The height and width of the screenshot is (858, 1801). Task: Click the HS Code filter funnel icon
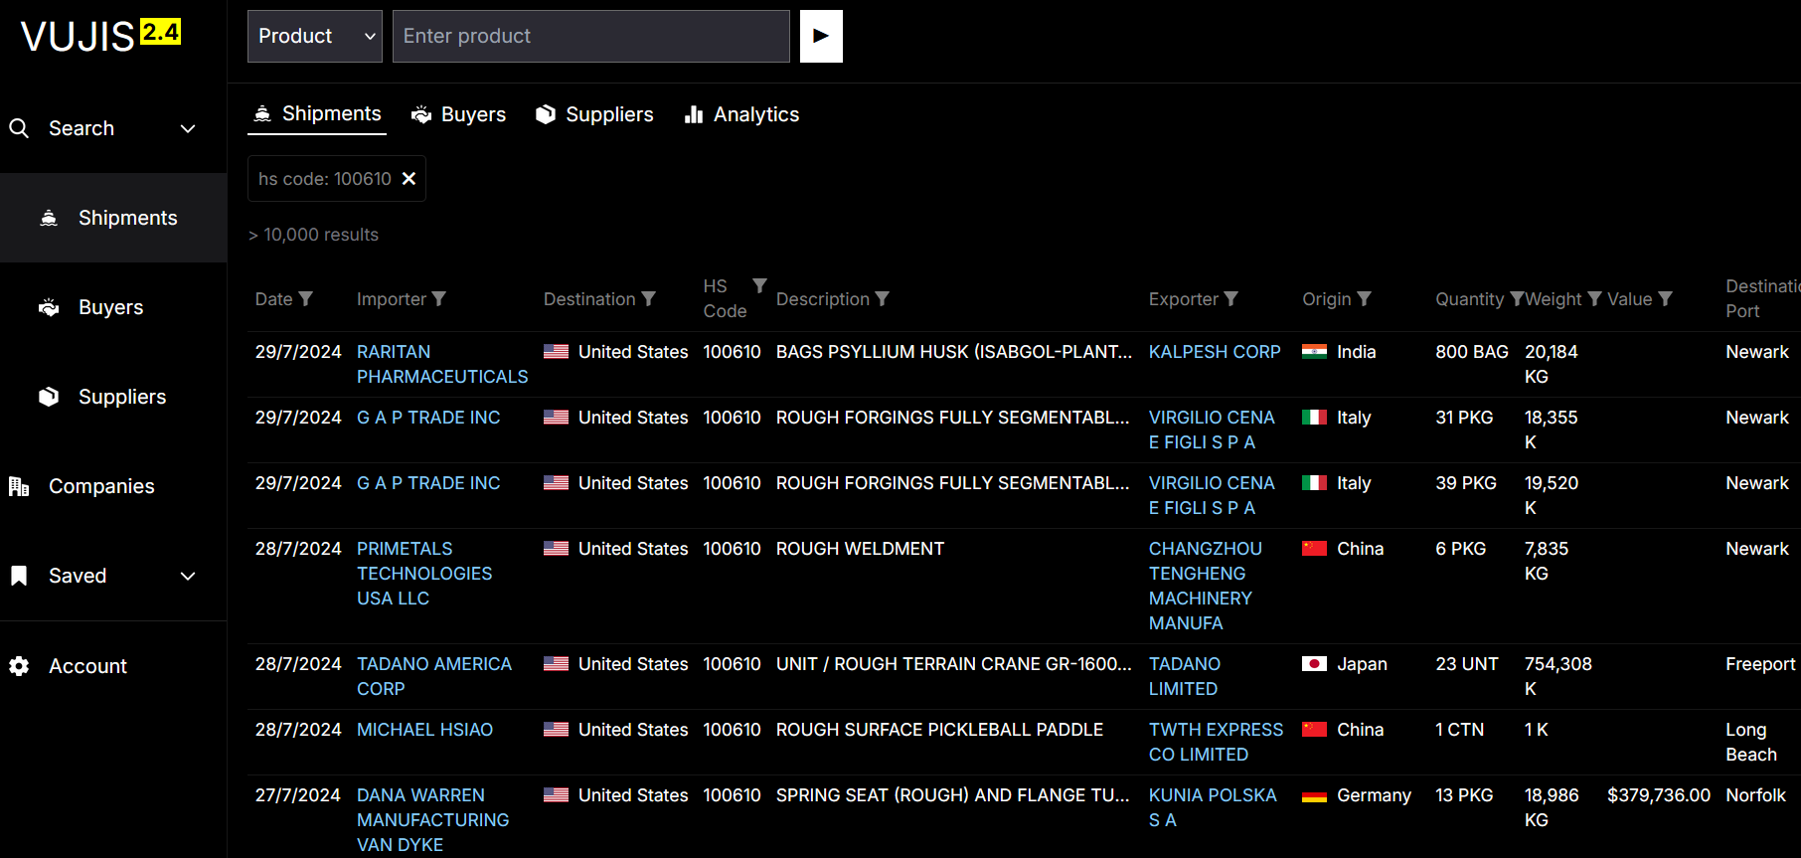pyautogui.click(x=759, y=286)
